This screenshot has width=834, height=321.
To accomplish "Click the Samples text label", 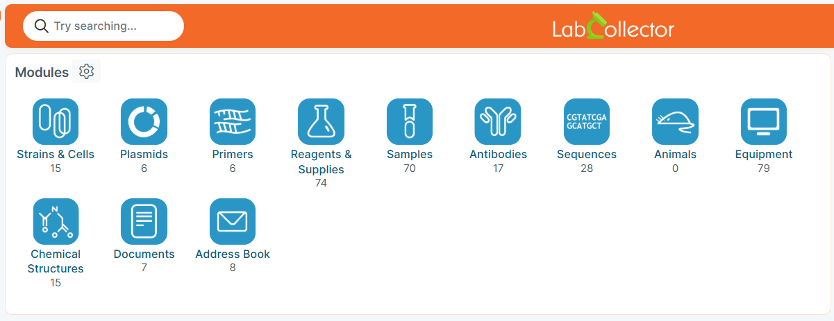I will [410, 155].
